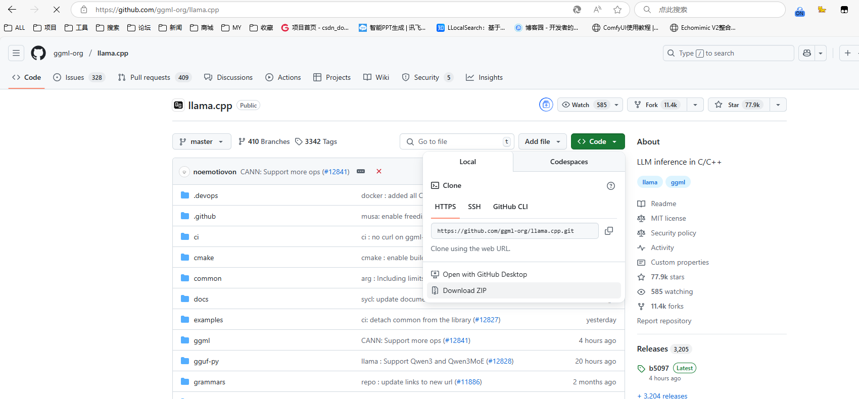Click the llama topic tag
This screenshot has width=859, height=399.
(x=650, y=182)
